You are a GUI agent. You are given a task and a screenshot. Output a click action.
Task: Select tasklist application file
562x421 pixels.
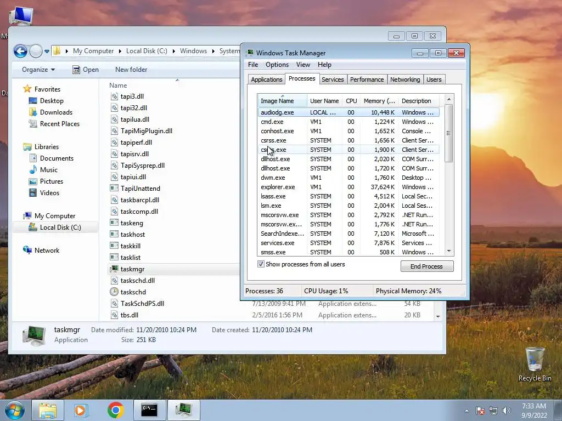coord(131,258)
